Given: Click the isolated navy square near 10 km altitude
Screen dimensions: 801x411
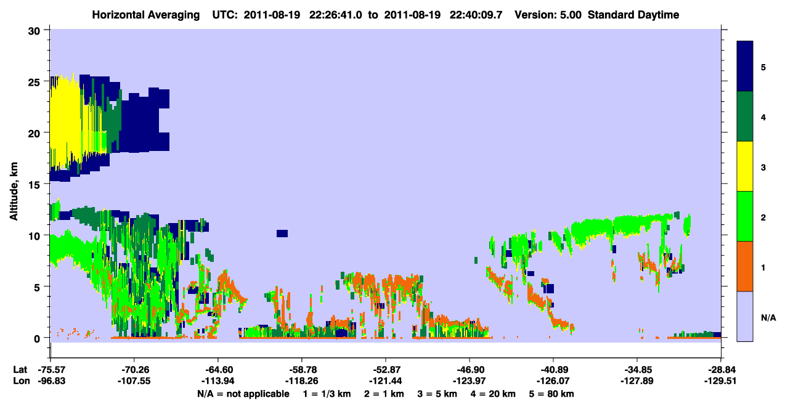Looking at the screenshot, I should coord(282,234).
